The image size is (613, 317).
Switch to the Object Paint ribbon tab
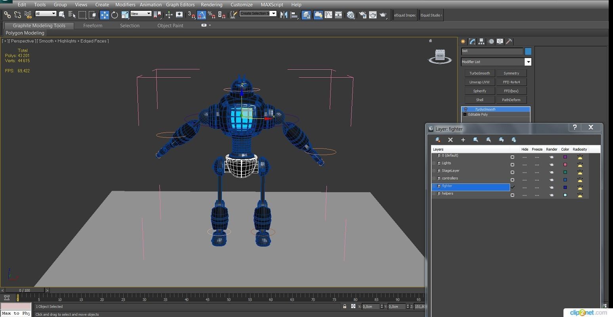[x=170, y=25]
